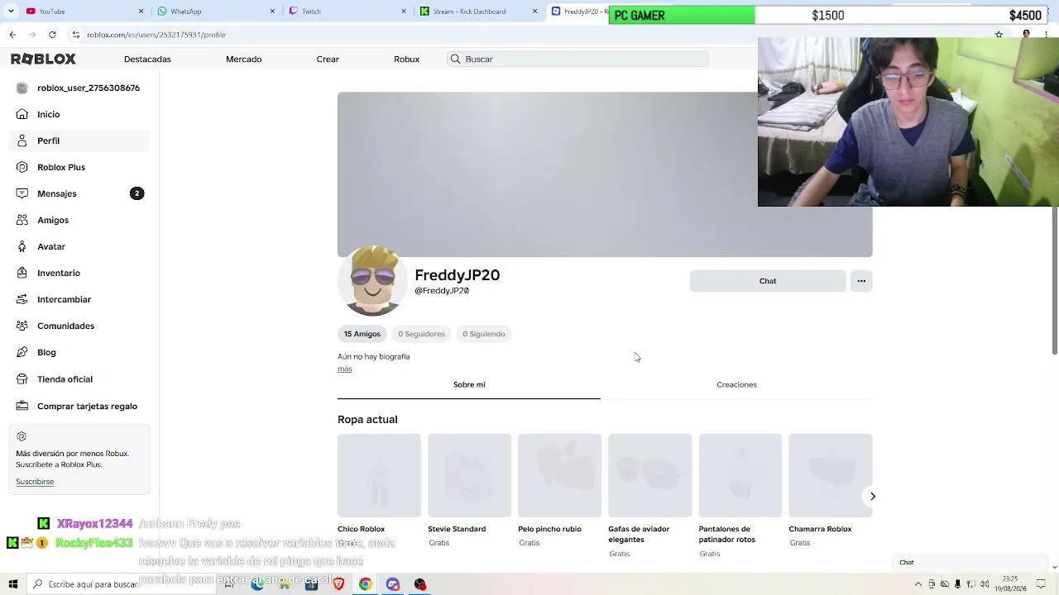Open the three-dots profile options menu
Screen dimensions: 1059x595
click(x=861, y=281)
